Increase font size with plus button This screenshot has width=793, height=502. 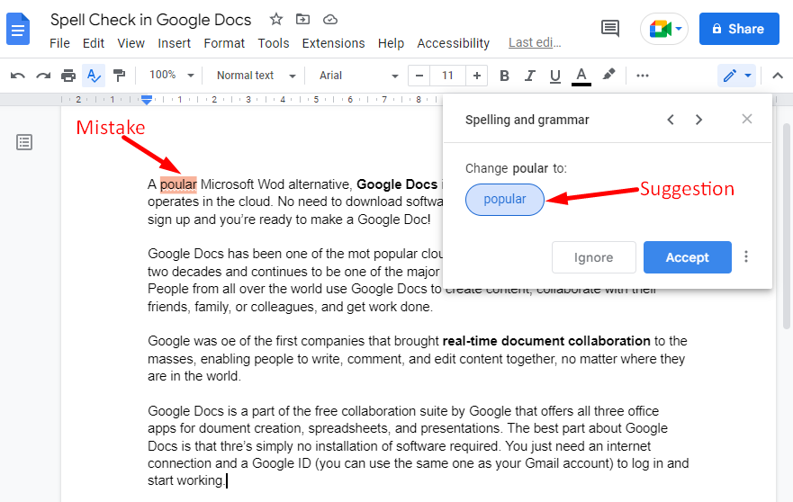pos(476,76)
